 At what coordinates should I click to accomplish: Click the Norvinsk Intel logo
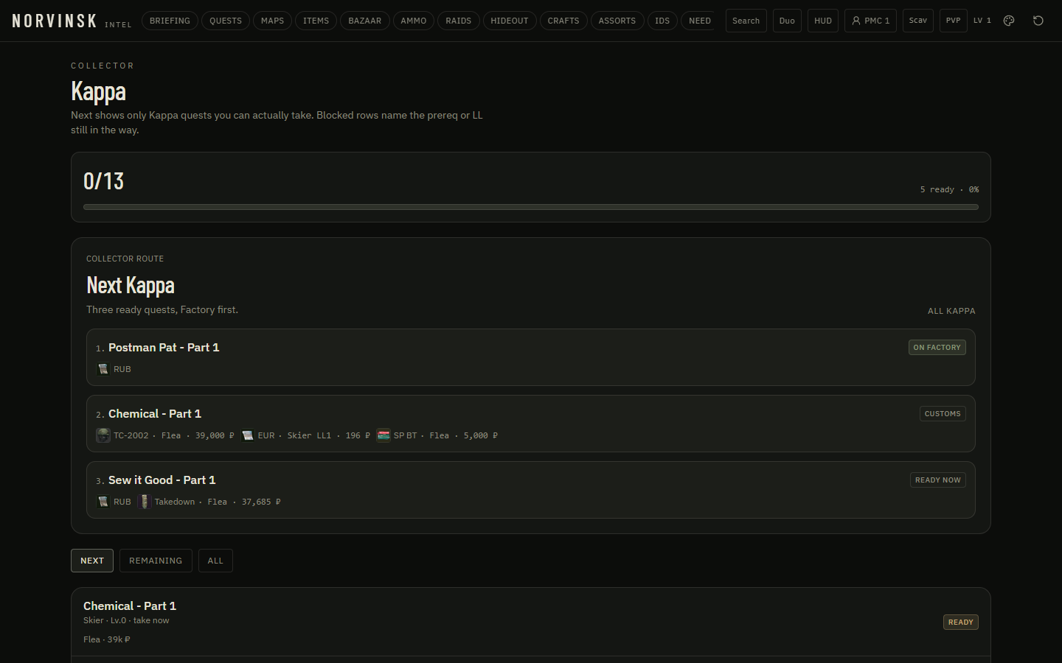[72, 21]
